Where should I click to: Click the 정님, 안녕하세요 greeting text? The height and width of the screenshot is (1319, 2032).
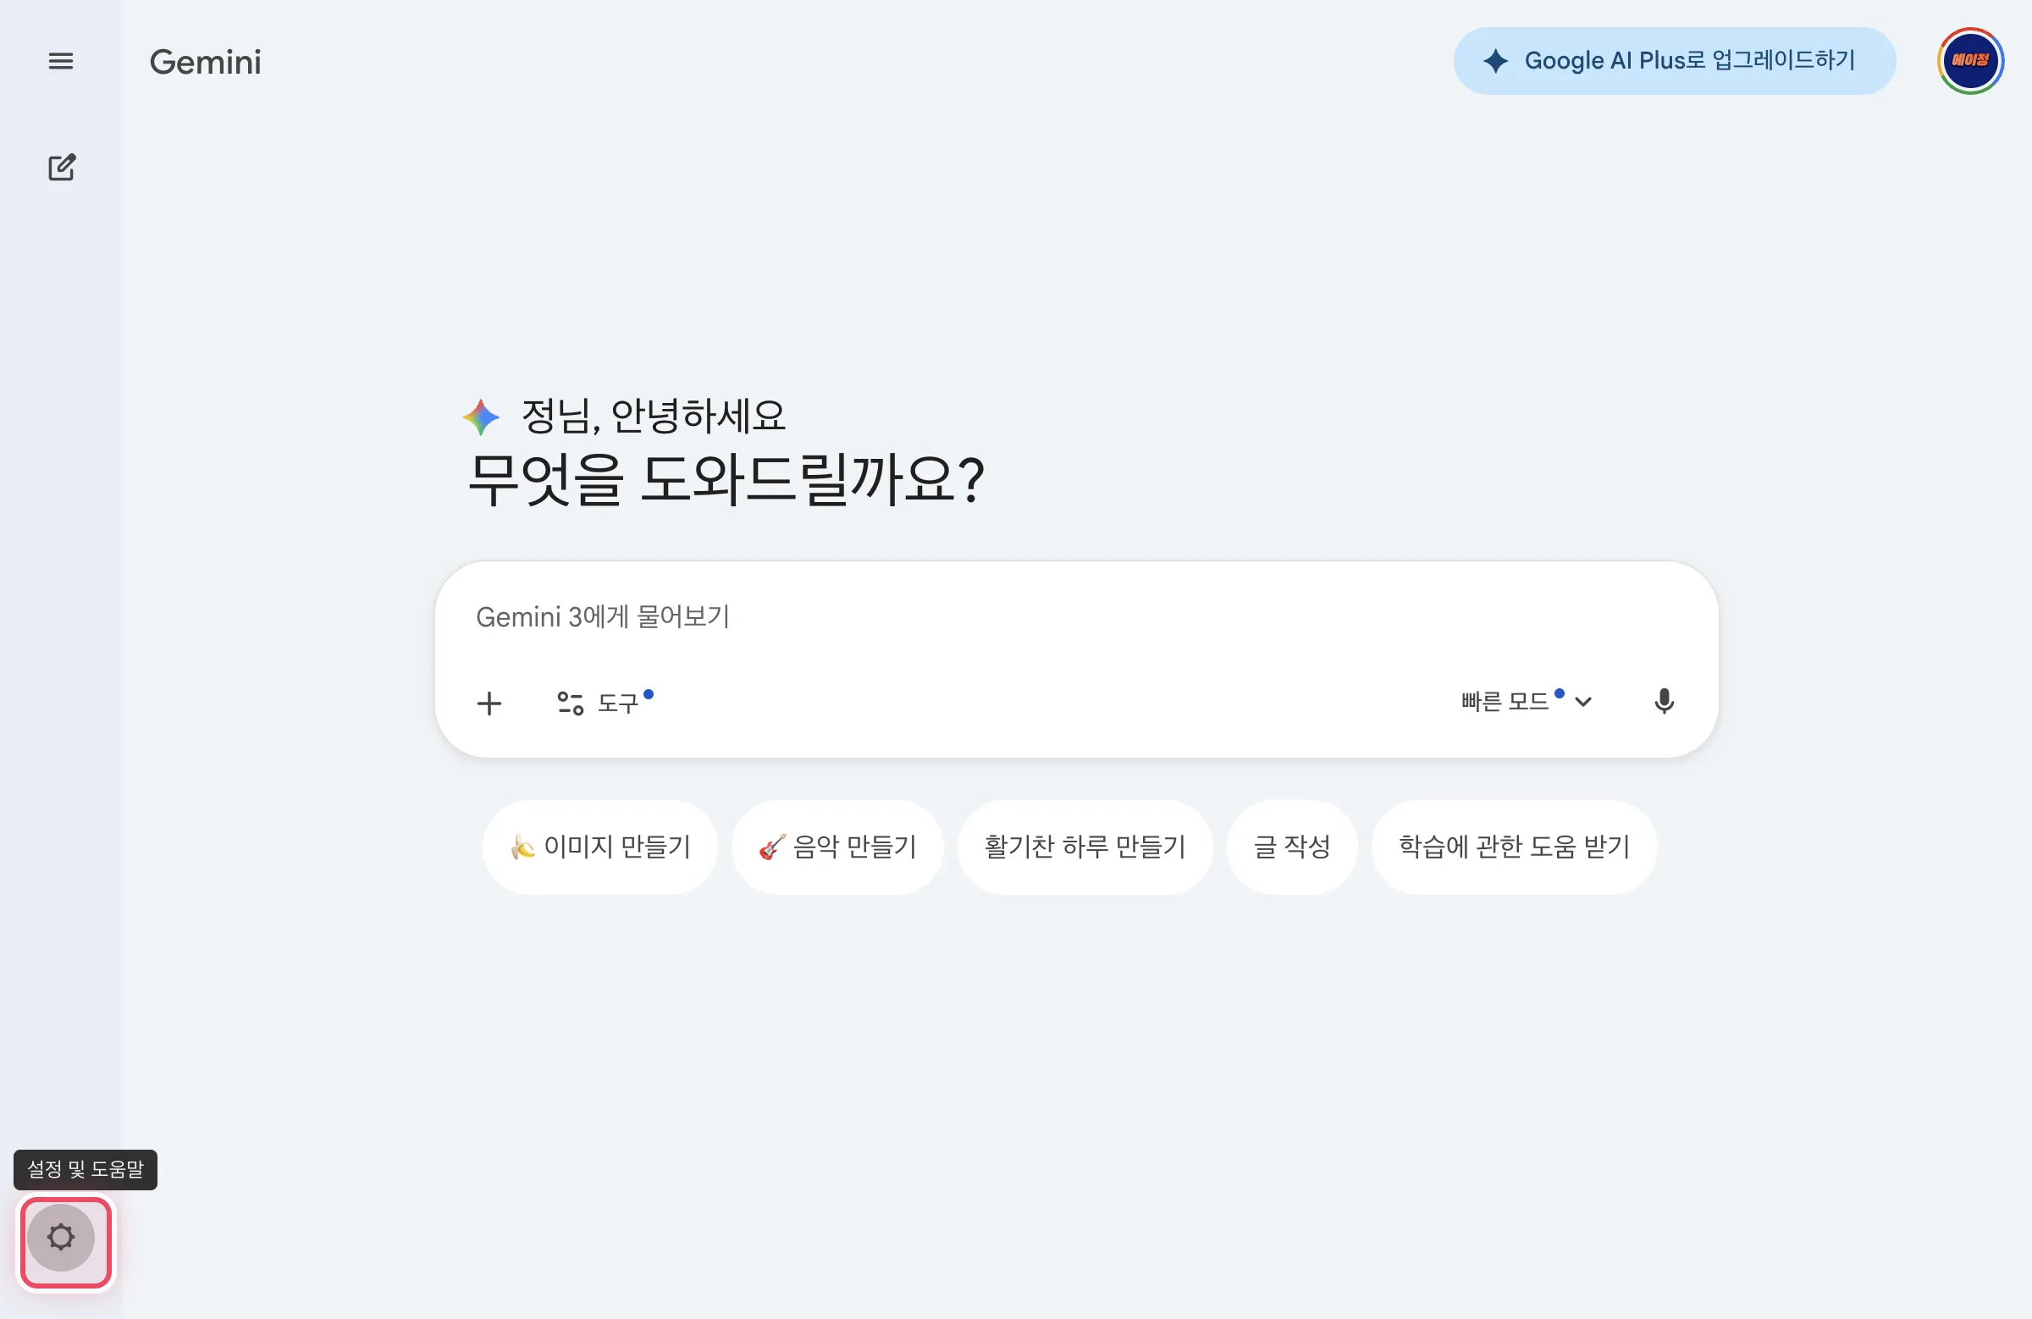pos(653,417)
